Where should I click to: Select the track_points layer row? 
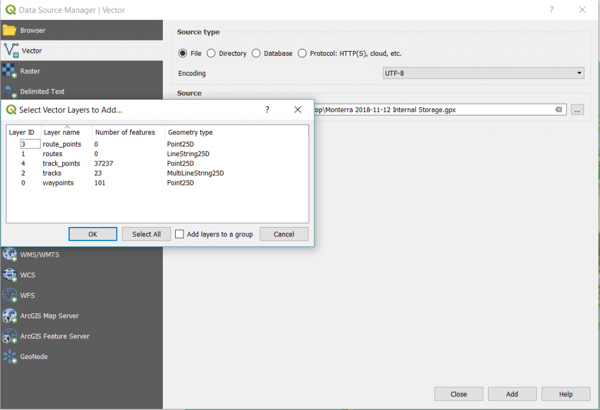click(x=157, y=163)
